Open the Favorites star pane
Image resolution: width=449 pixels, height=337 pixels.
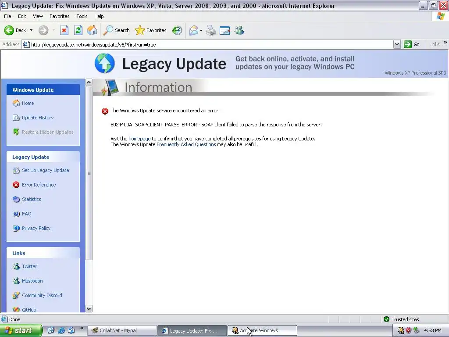point(151,30)
